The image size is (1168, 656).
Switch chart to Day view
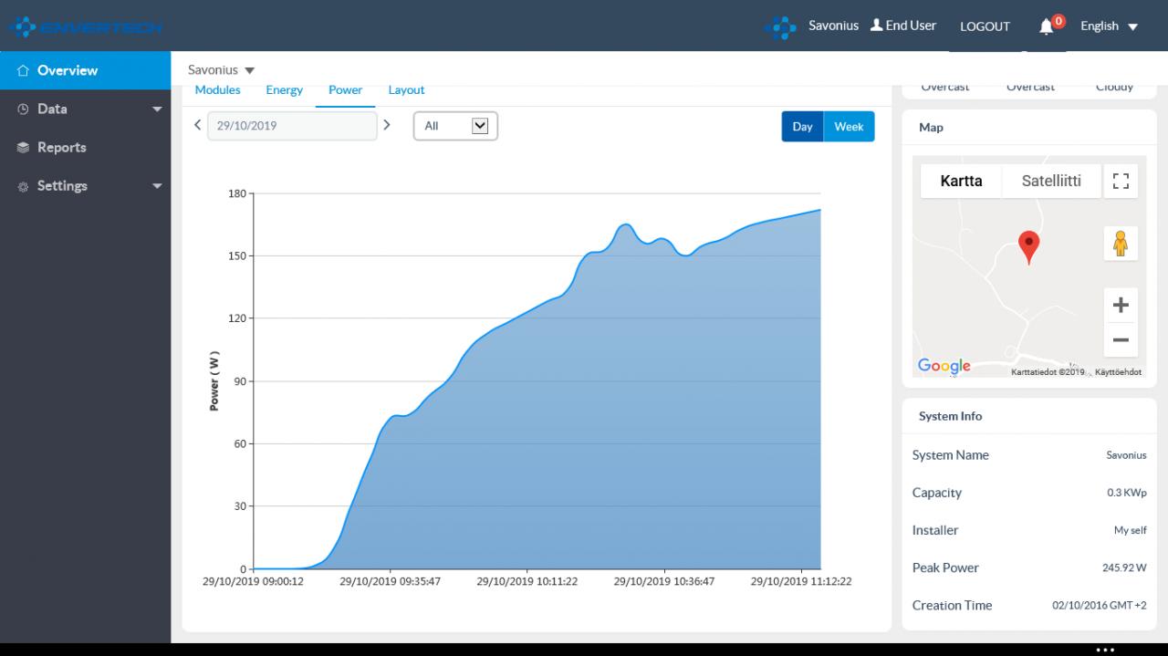(x=802, y=127)
